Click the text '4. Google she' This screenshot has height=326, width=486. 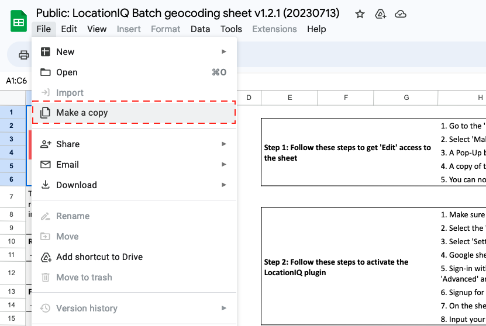click(x=462, y=255)
